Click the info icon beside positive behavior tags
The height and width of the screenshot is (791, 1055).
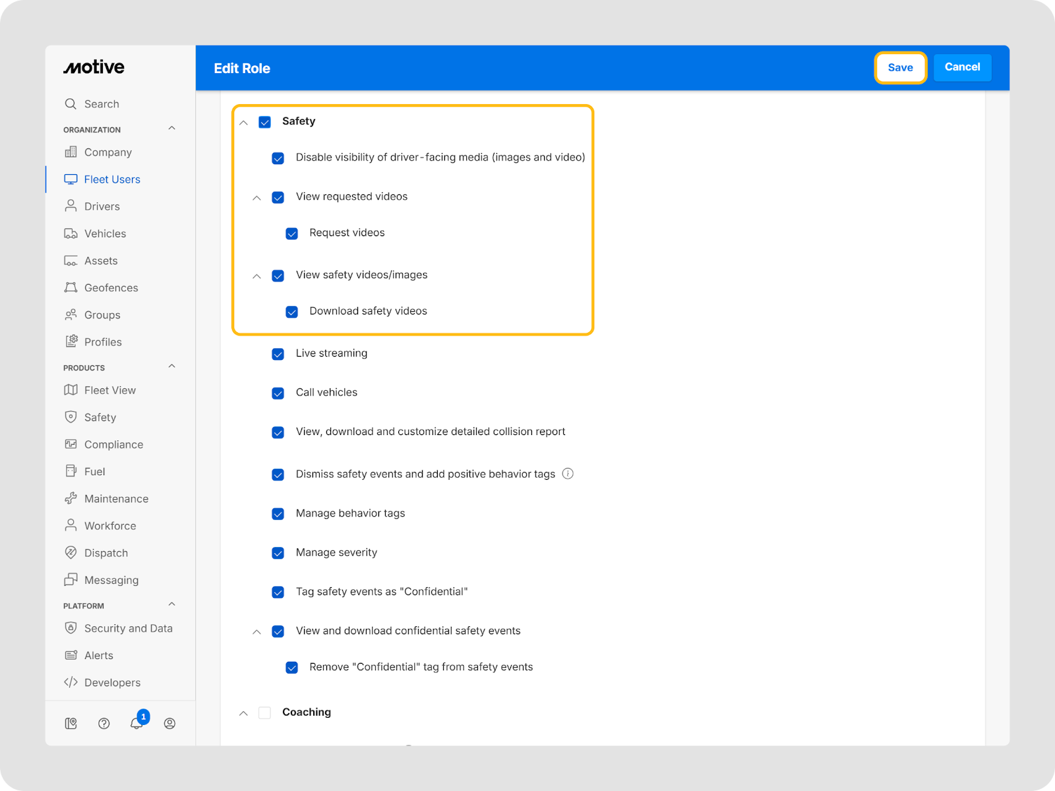click(568, 474)
